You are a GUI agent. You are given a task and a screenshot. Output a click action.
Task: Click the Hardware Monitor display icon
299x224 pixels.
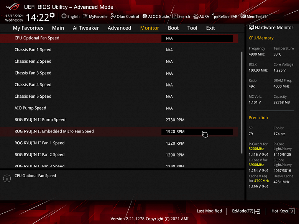(x=251, y=28)
